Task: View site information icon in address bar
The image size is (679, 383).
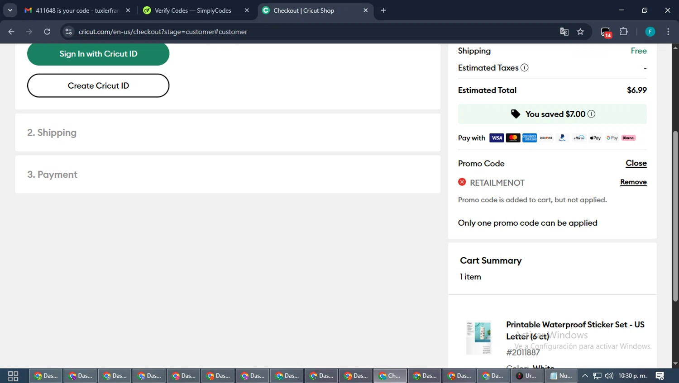Action: click(x=68, y=32)
